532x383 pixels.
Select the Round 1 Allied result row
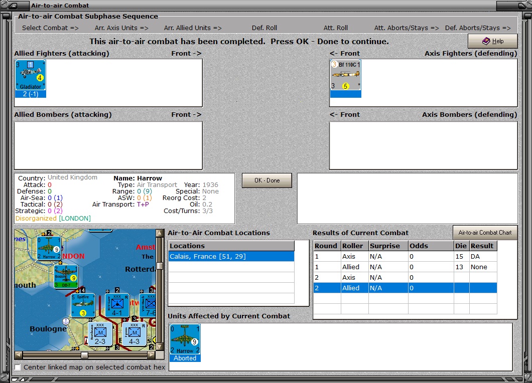coord(405,267)
